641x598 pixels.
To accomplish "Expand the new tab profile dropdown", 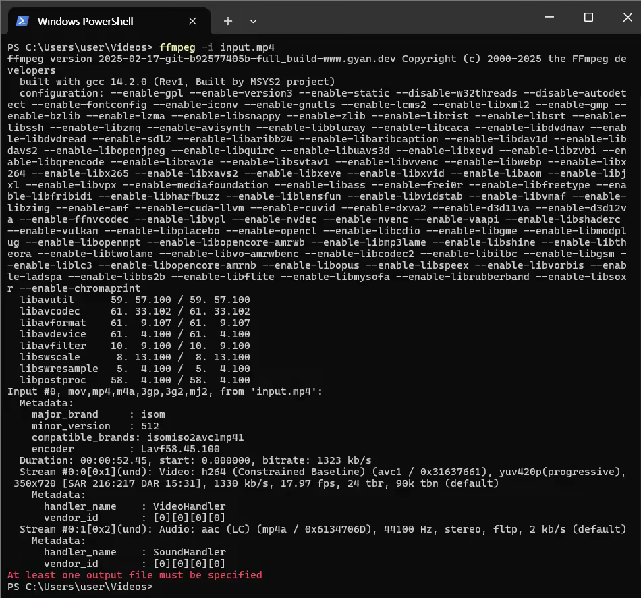I will pos(253,21).
